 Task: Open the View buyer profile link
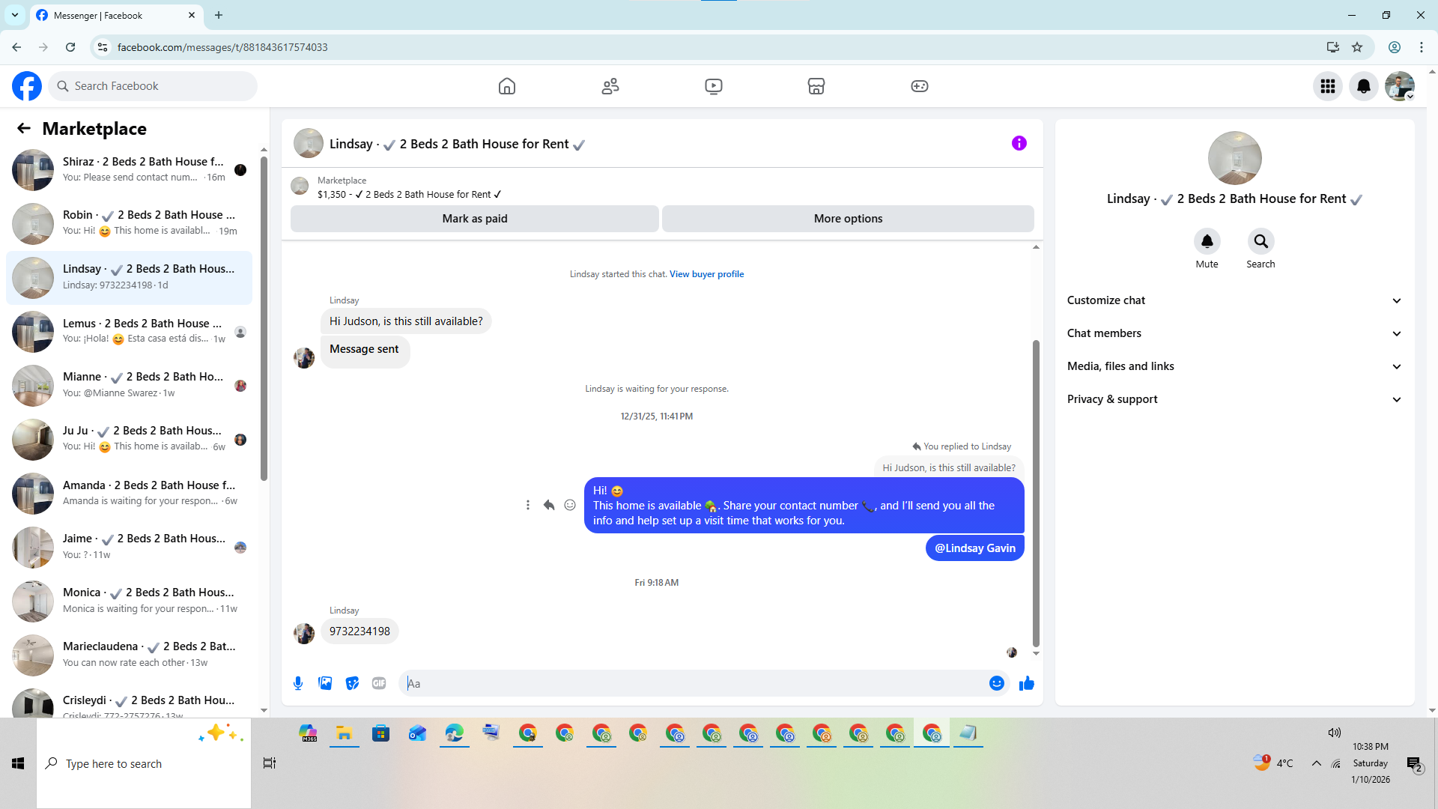706,274
